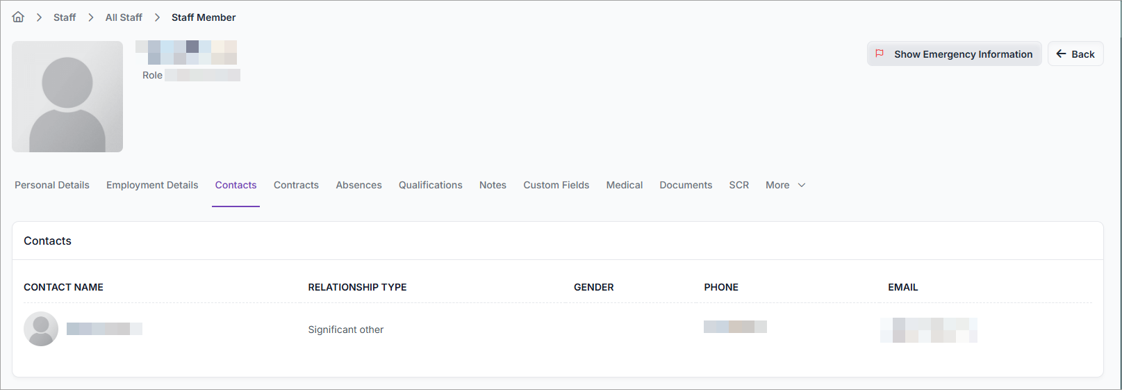Navigate to All Staff breadcrumb

[124, 17]
